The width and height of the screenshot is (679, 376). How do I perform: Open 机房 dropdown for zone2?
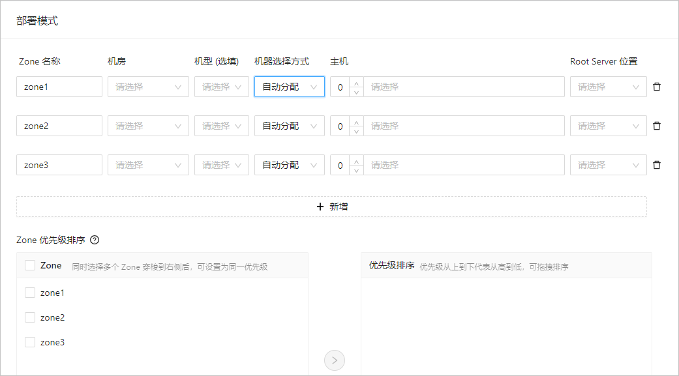[x=148, y=126]
